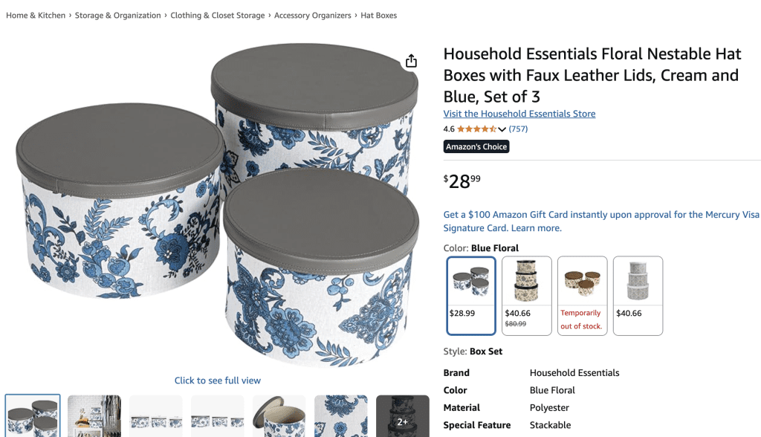Click to see full view link
The image size is (761, 437).
(218, 381)
